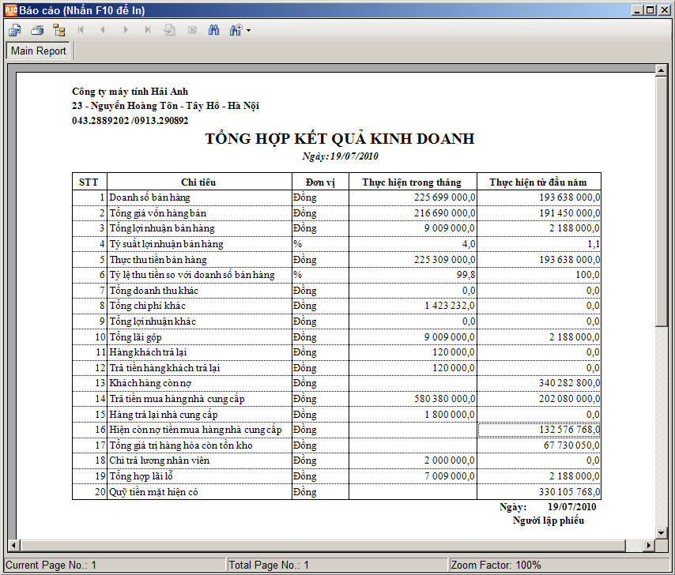
Task: Click vertical scrollbar down arrow
Action: click(x=662, y=532)
